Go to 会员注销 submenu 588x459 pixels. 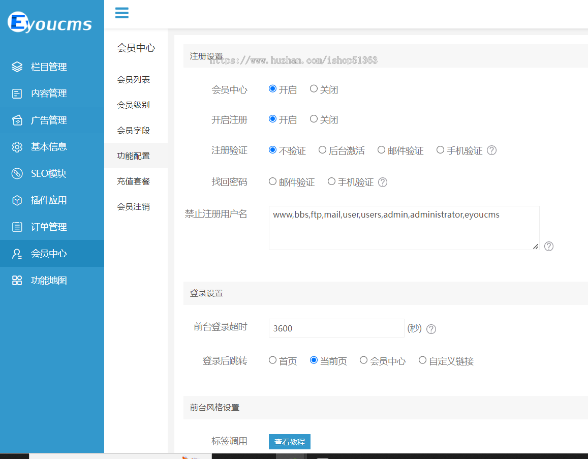134,206
